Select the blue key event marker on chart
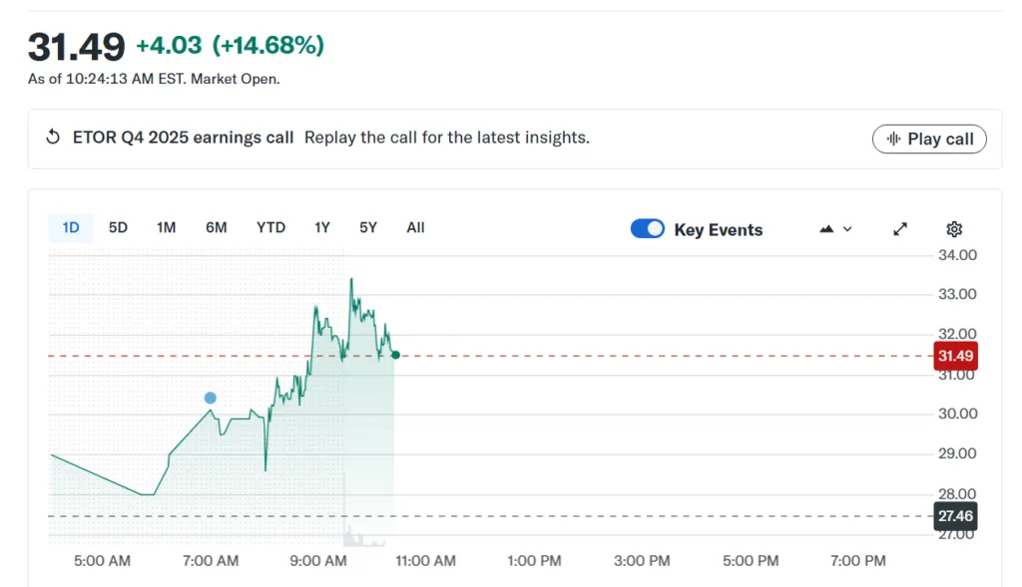Image resolution: width=1022 pixels, height=587 pixels. point(210,397)
